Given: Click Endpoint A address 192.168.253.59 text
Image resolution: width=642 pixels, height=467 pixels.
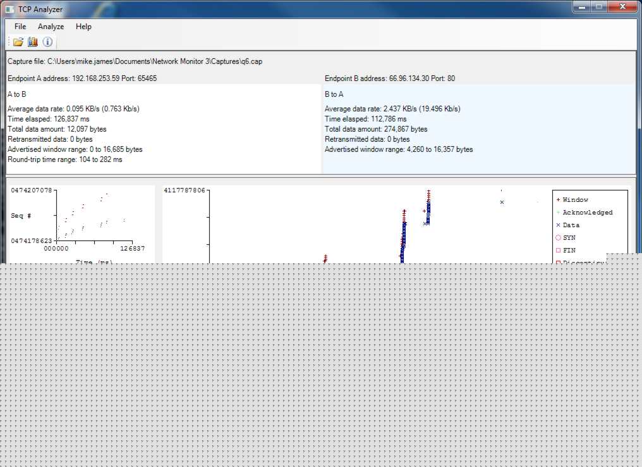Looking at the screenshot, I should click(x=82, y=78).
